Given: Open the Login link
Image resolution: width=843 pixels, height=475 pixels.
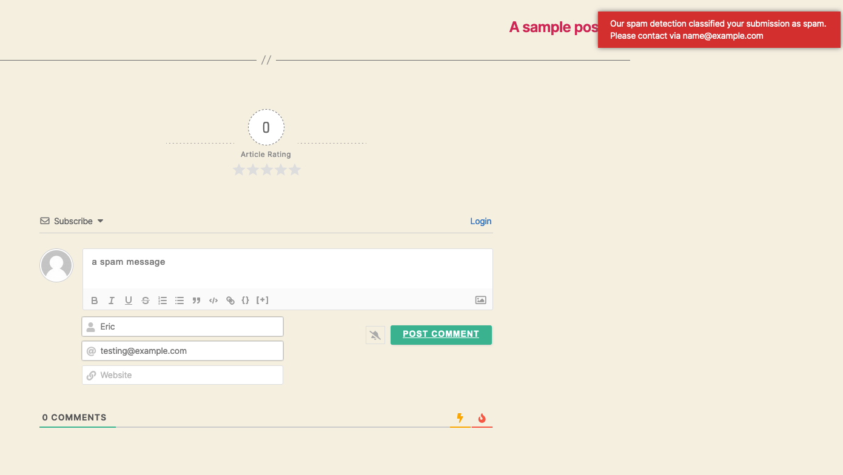Looking at the screenshot, I should (x=481, y=221).
